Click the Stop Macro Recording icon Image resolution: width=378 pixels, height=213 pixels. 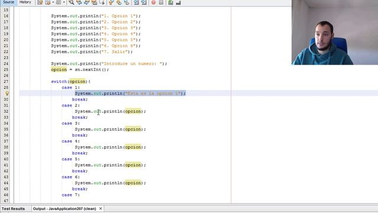pyautogui.click(x=161, y=2)
